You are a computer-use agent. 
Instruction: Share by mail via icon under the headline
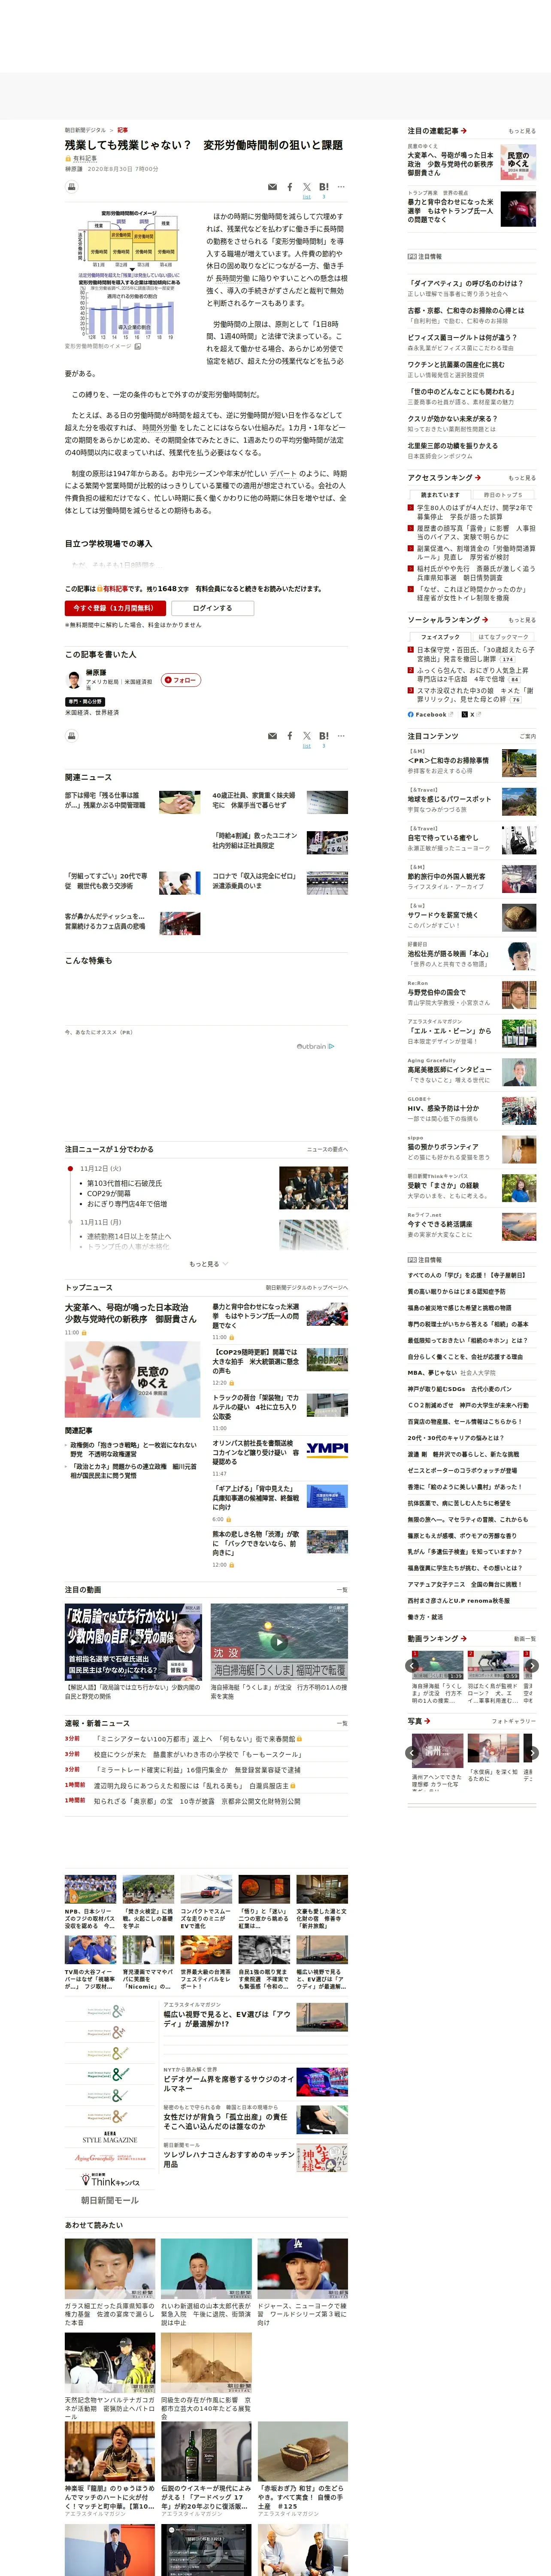272,187
